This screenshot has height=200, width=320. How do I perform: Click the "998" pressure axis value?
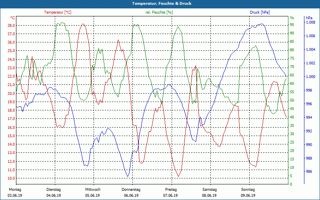tap(309, 90)
